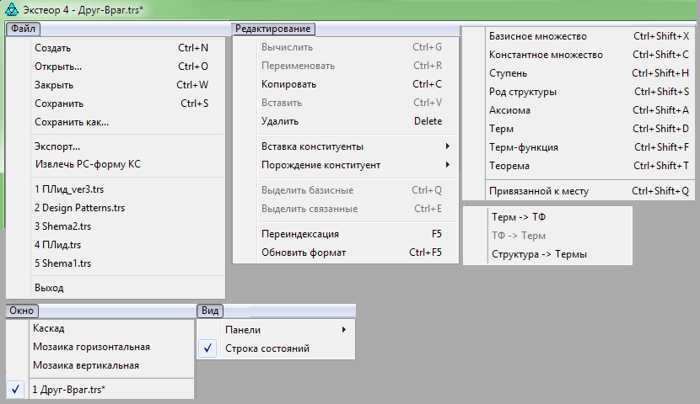Insert a Теорема constituent
The image size is (700, 404).
509,166
